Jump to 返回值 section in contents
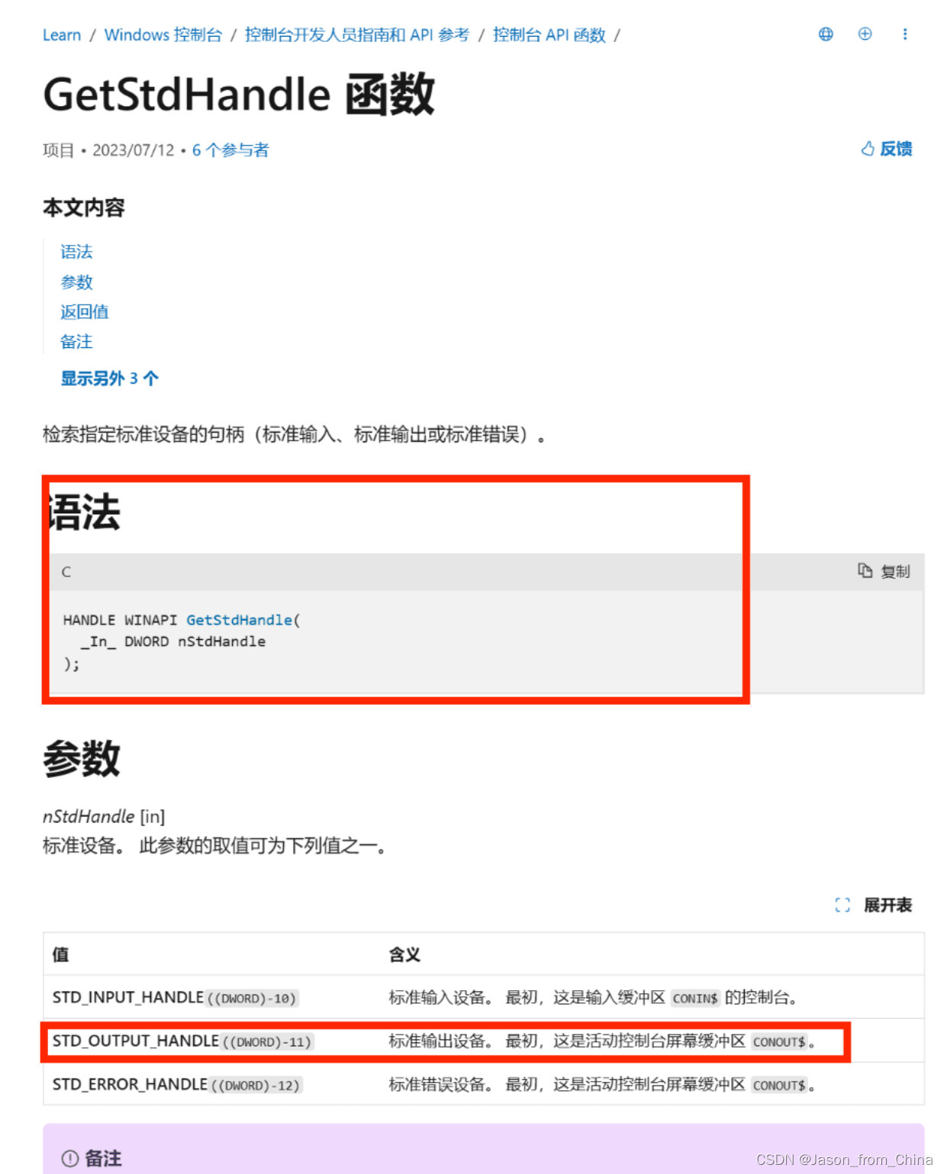Image resolution: width=944 pixels, height=1174 pixels. 85,312
